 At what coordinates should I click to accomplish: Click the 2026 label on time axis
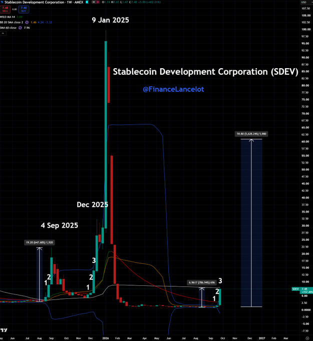tap(106, 338)
